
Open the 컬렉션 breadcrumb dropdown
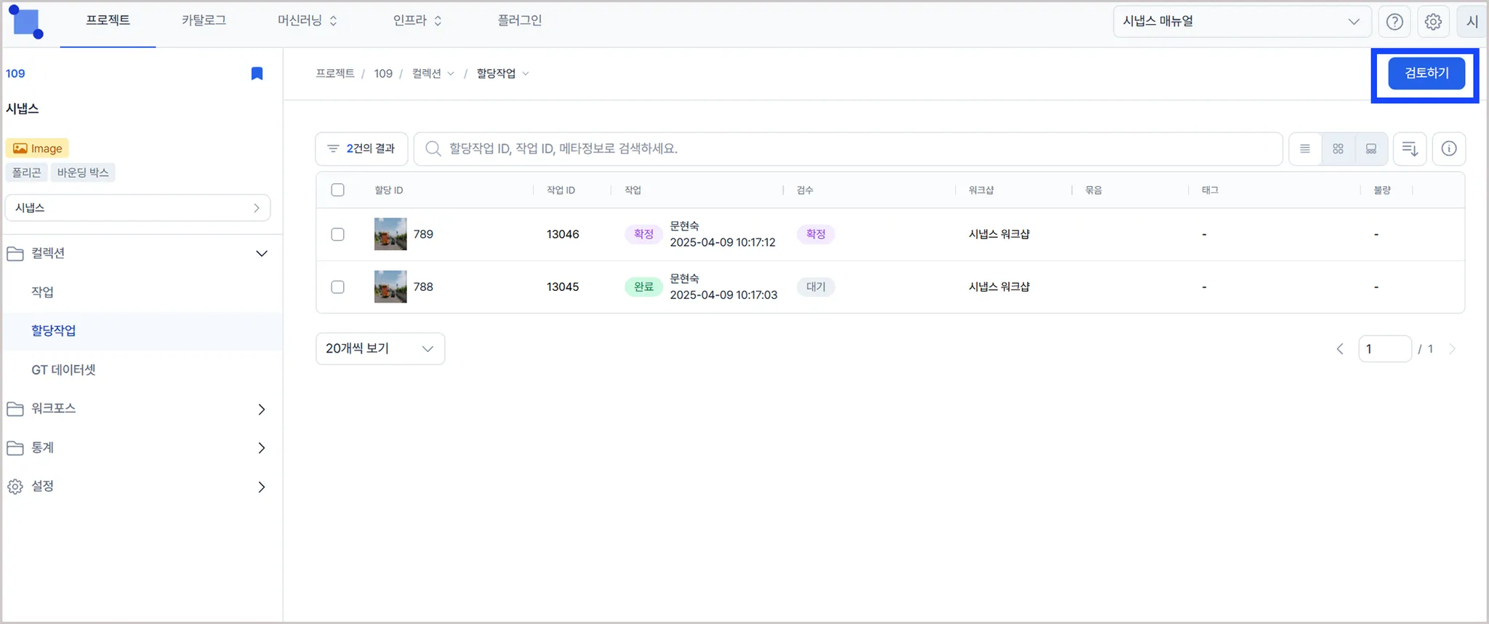pyautogui.click(x=433, y=73)
